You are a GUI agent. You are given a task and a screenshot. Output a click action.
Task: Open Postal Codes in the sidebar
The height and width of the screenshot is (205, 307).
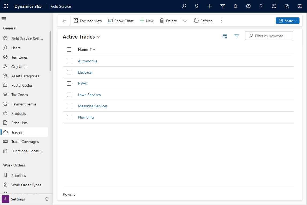(x=24, y=85)
